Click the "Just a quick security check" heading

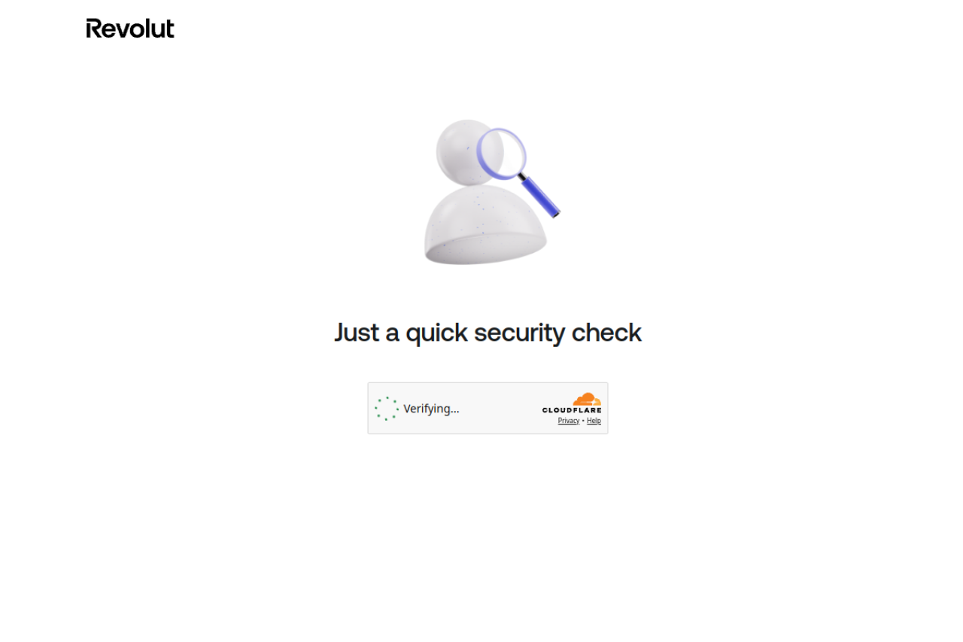[x=488, y=333]
